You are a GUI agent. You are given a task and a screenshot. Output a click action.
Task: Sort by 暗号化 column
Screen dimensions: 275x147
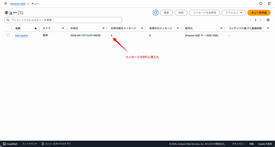tap(221, 28)
